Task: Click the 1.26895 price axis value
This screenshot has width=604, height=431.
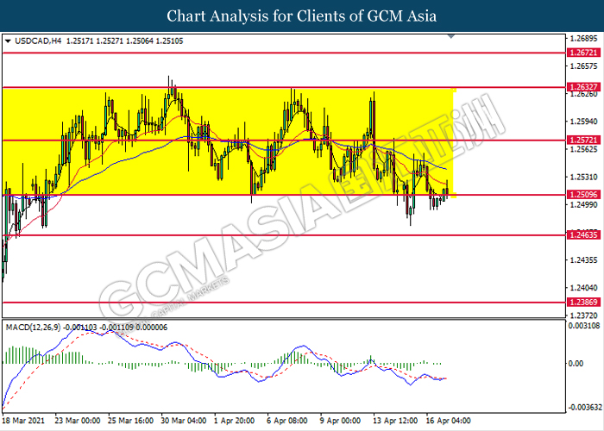Action: [584, 39]
